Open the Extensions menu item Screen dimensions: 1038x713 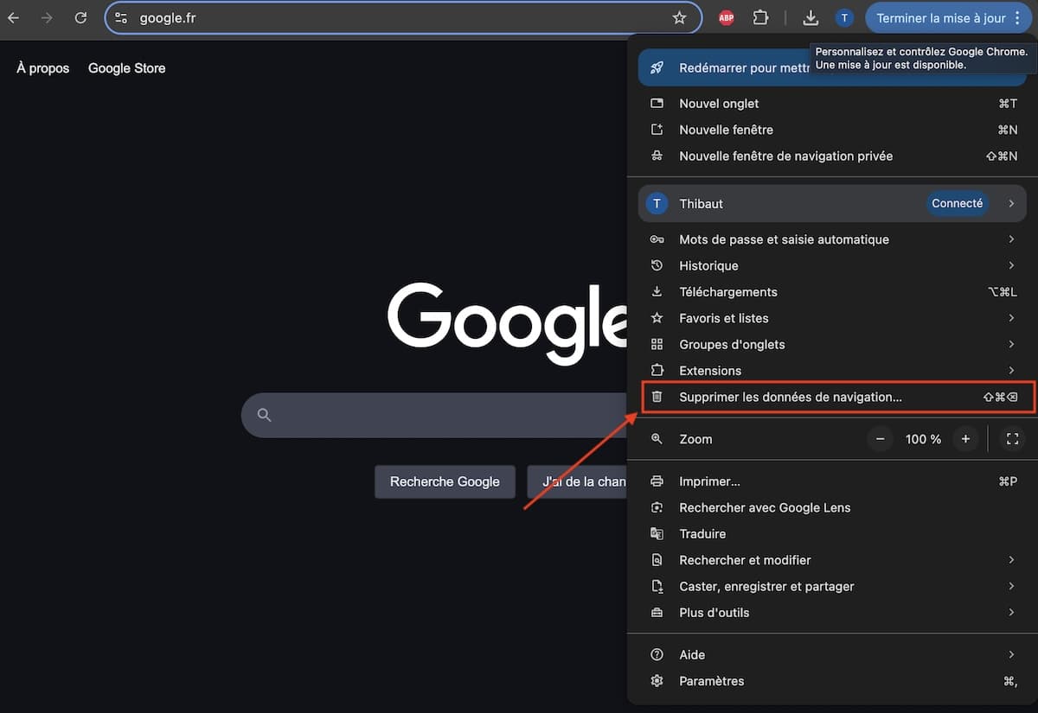(831, 370)
